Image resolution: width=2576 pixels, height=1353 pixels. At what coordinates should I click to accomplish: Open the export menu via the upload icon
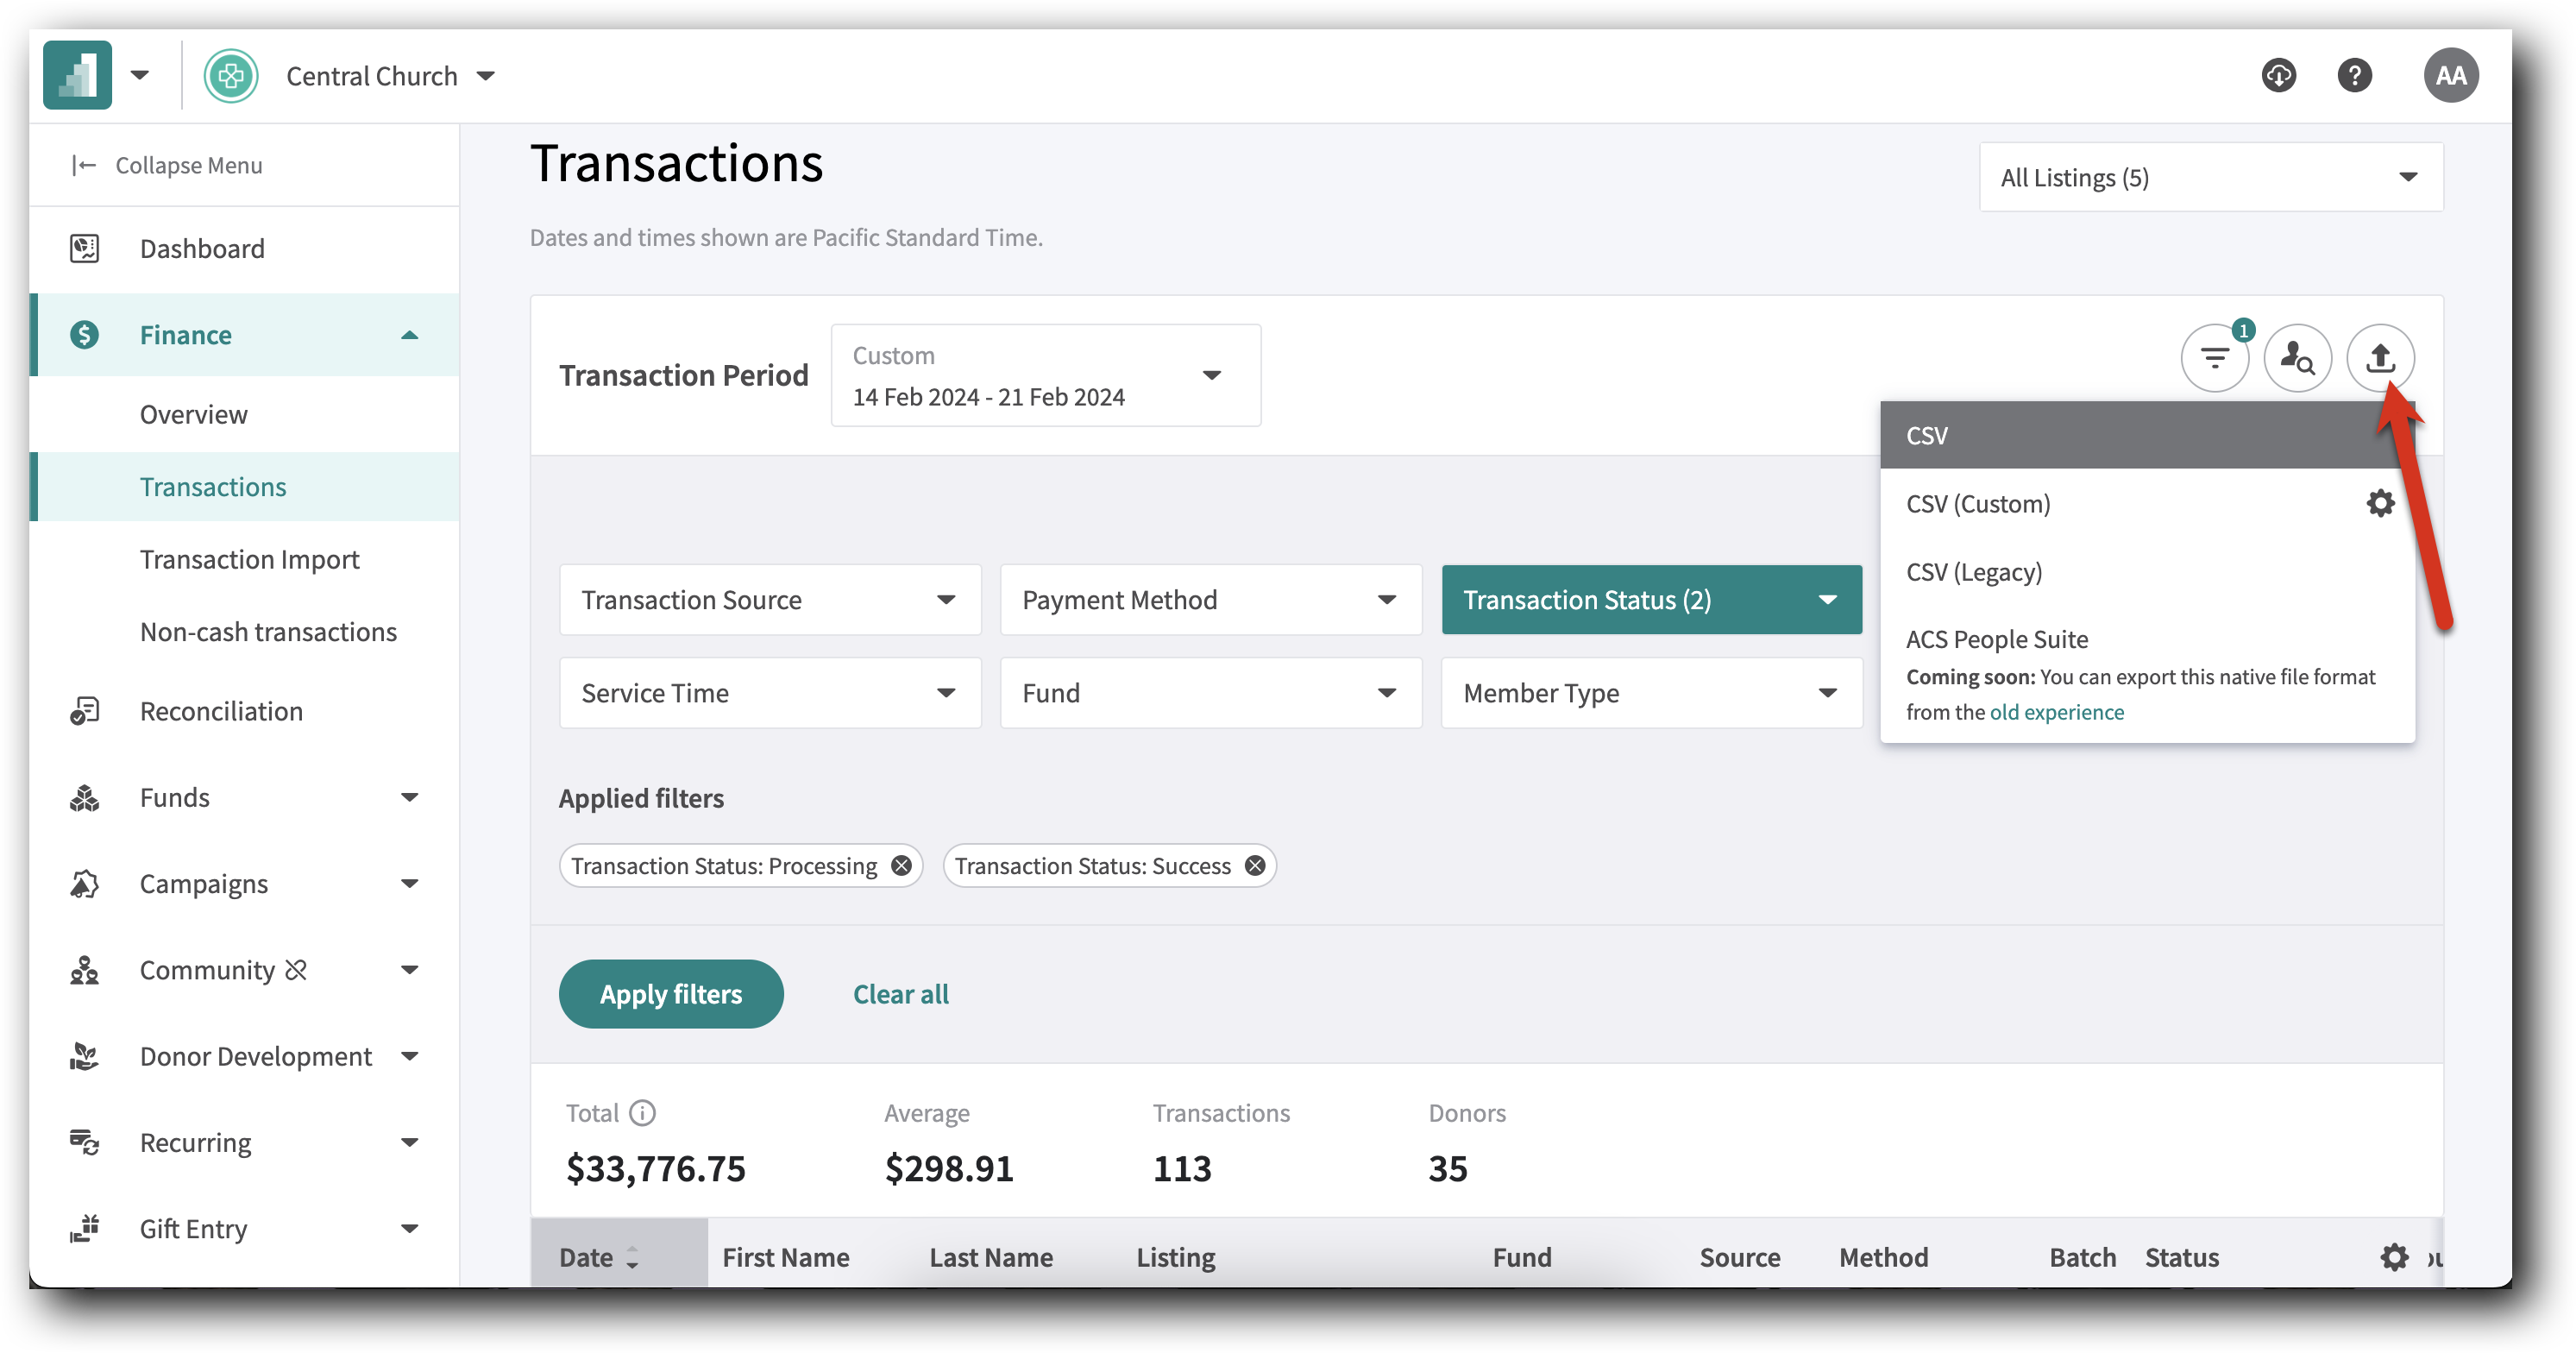[x=2381, y=358]
